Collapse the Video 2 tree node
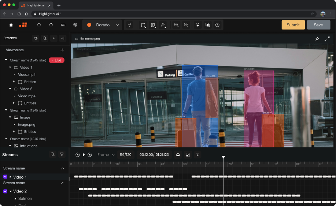This screenshot has width=336, height=206. pyautogui.click(x=10, y=89)
